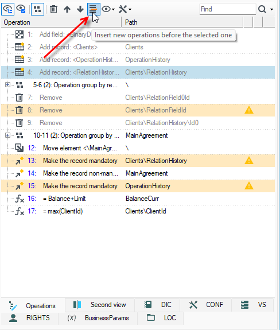
Task: Click trash icon of row 9 Remove
Action: (x=19, y=123)
